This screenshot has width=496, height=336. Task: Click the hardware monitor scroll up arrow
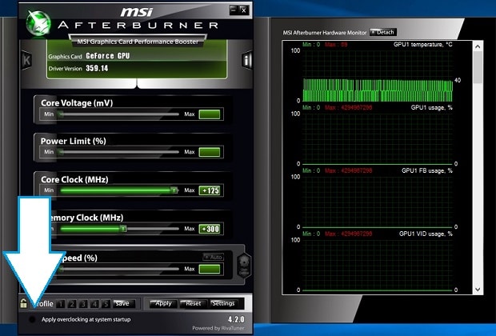tap(478, 46)
